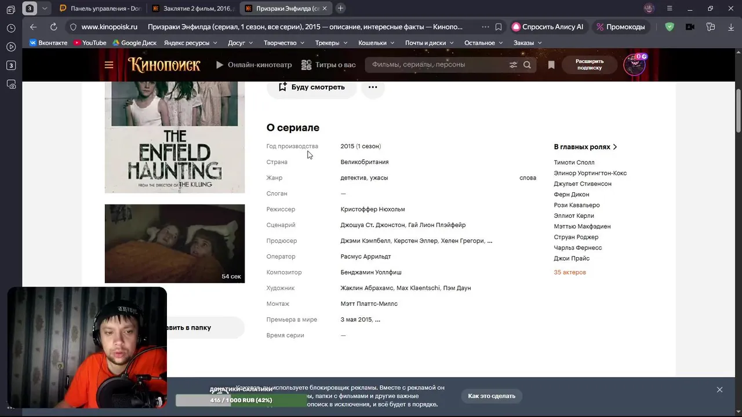Open Мэттью Макфэдиен page
Screen dimensions: 742x417
582,226
